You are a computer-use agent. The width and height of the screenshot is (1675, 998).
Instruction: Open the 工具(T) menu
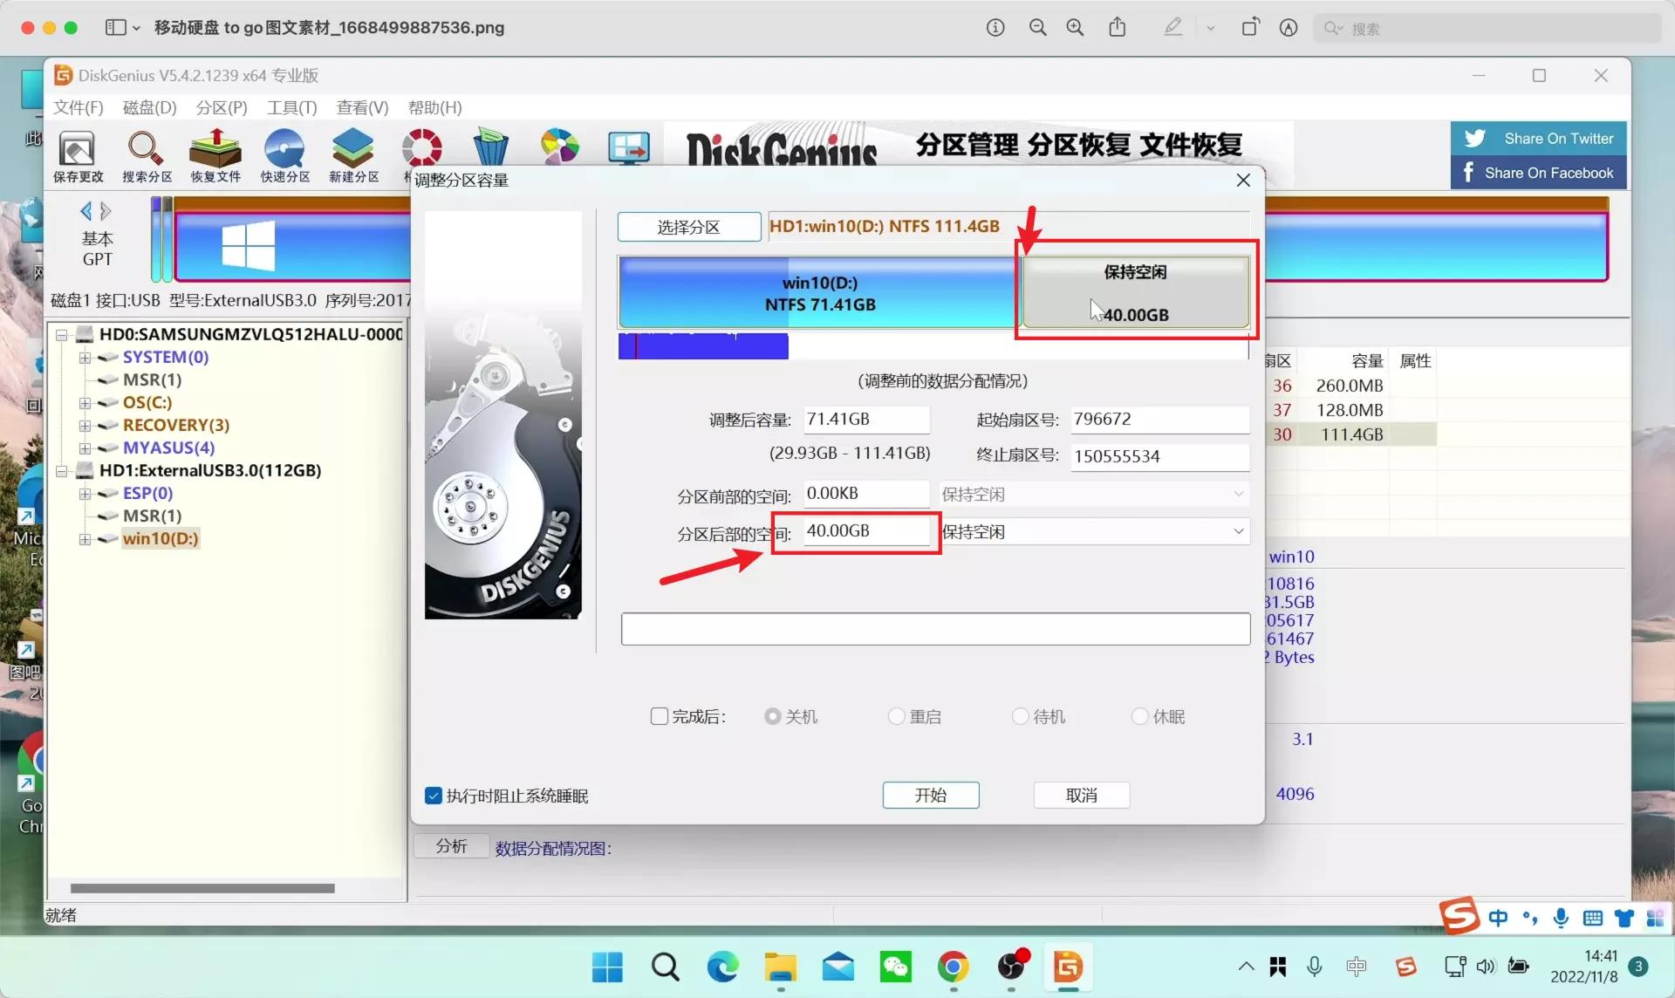(291, 107)
